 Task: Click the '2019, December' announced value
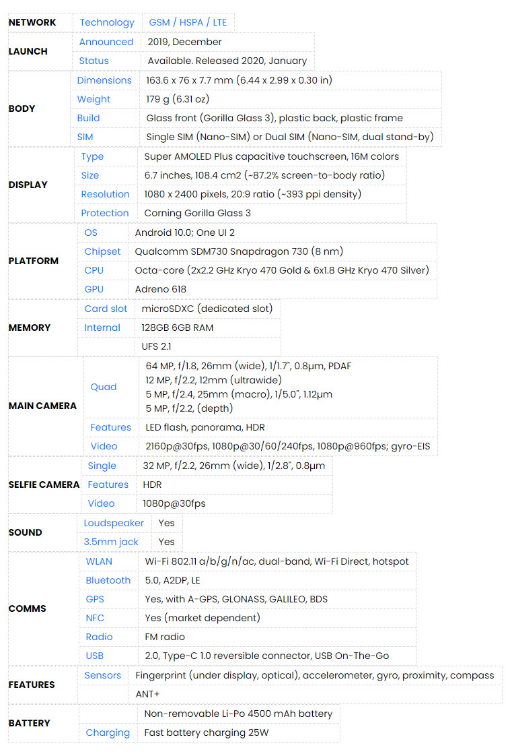pyautogui.click(x=185, y=42)
